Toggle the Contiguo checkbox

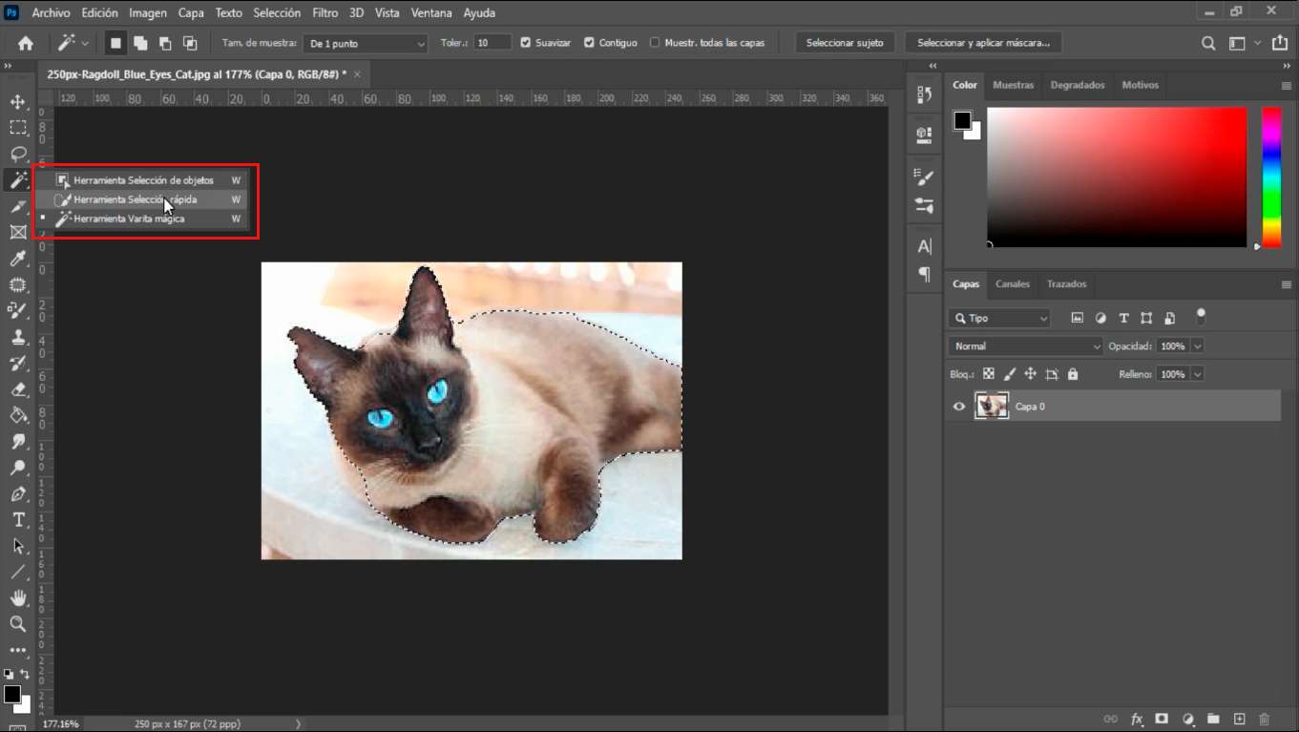[589, 43]
